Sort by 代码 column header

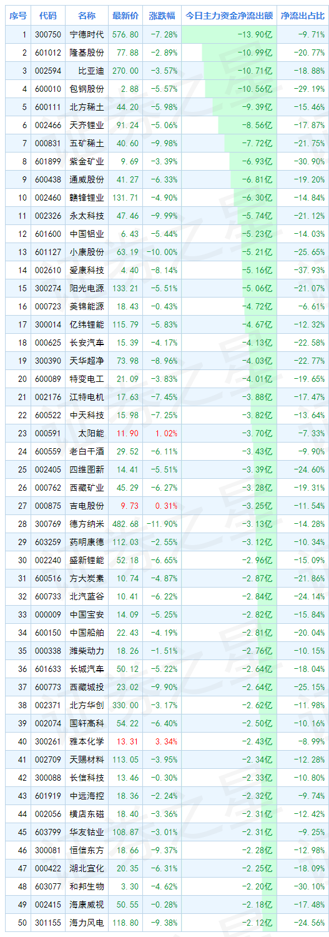47,16
